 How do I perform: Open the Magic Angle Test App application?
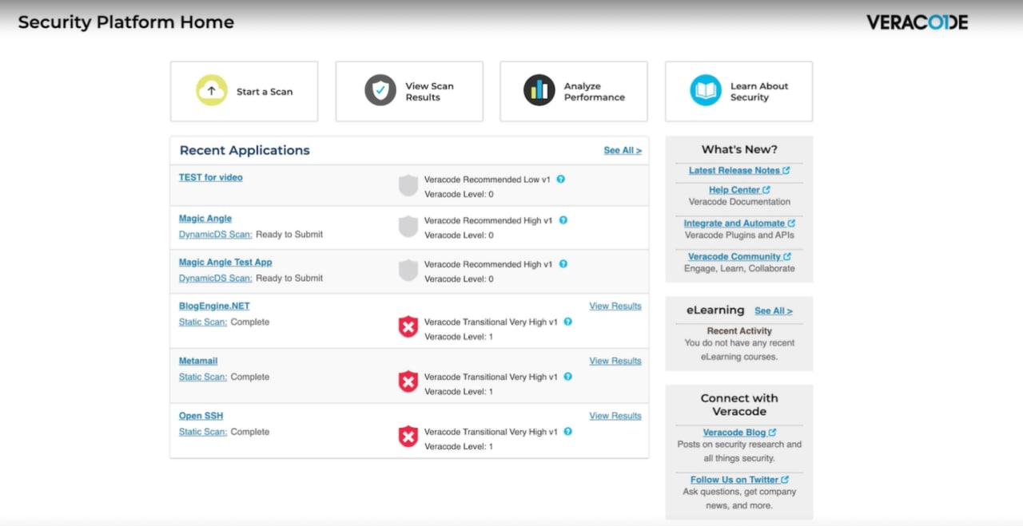[x=225, y=262]
